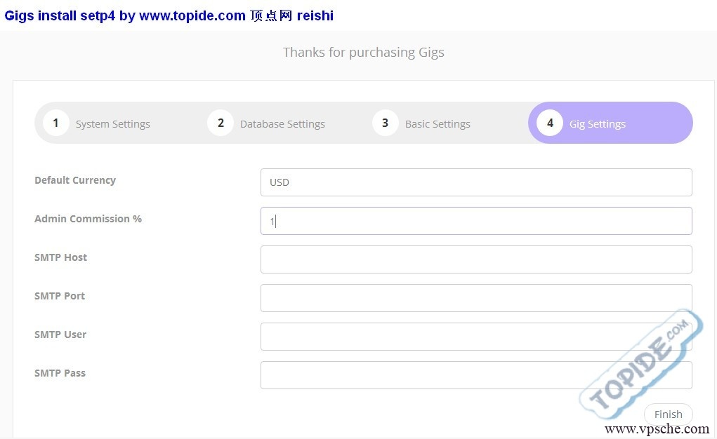Focus the SMTP User input field
The height and width of the screenshot is (439, 717).
[x=475, y=337]
